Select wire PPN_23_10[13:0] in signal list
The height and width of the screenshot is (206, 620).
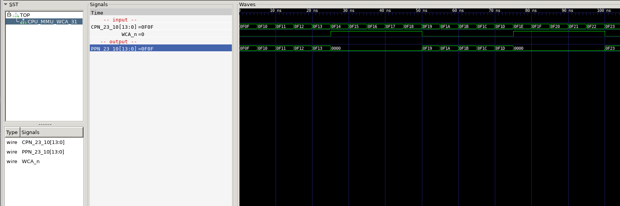(x=44, y=152)
